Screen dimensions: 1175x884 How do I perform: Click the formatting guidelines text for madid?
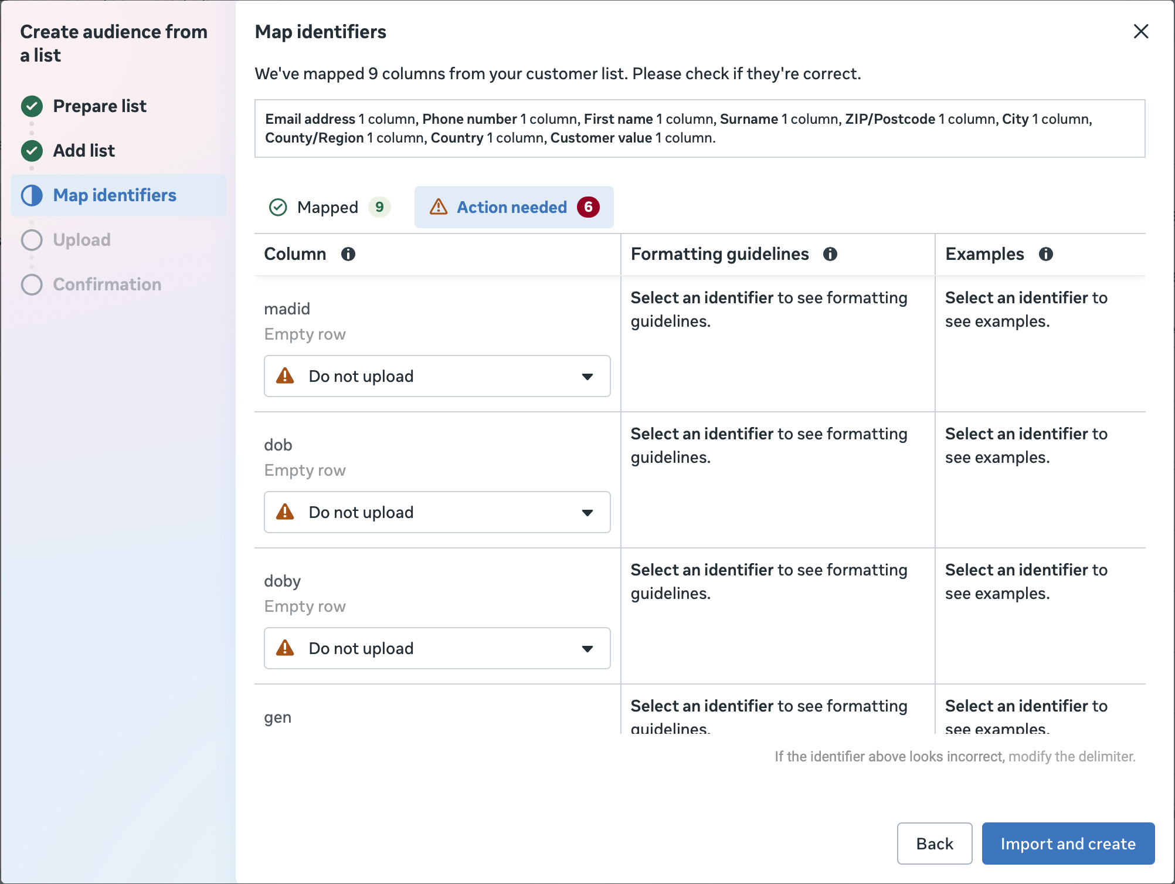[x=769, y=310]
